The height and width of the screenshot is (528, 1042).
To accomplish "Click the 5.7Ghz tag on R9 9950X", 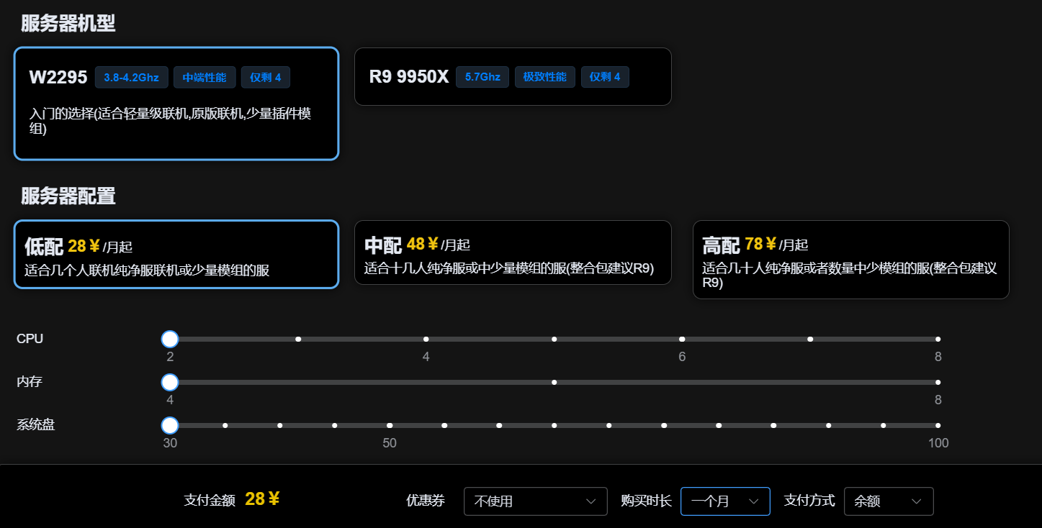I will coord(482,77).
